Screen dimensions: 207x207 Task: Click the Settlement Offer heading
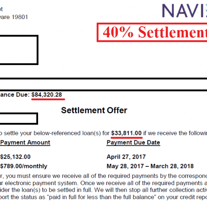coord(94,110)
